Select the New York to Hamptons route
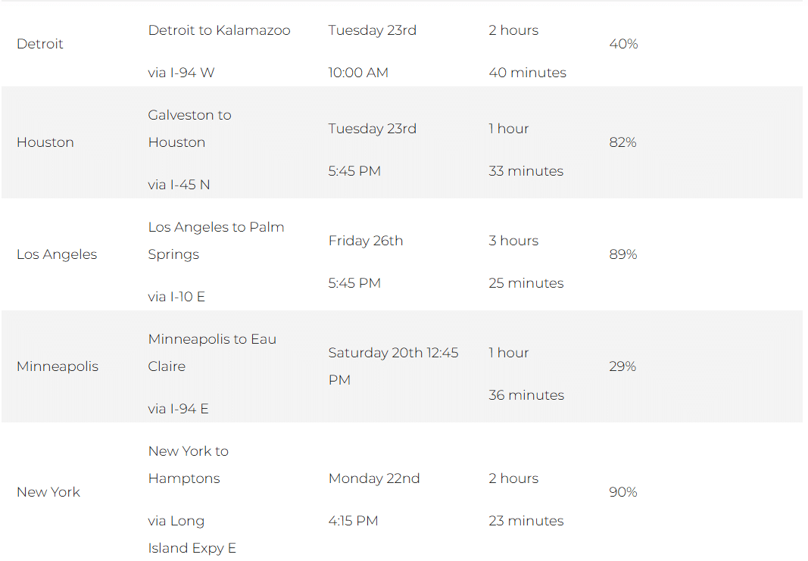Screen dimensions: 808x561 coord(188,465)
